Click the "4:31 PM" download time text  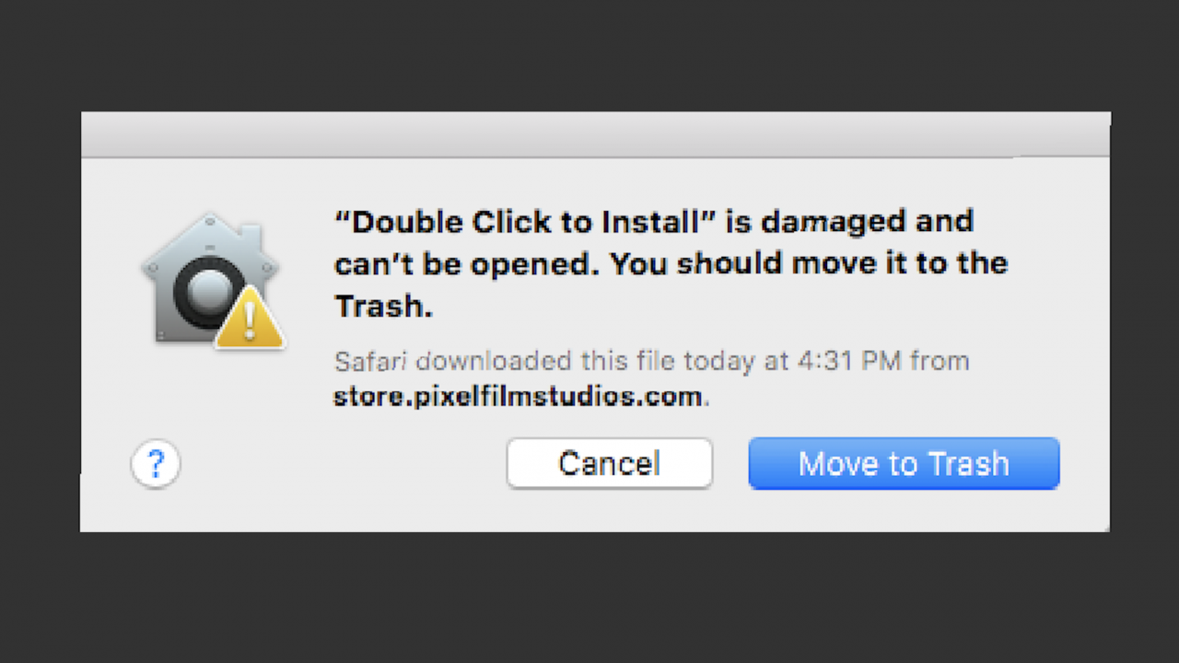(x=848, y=360)
